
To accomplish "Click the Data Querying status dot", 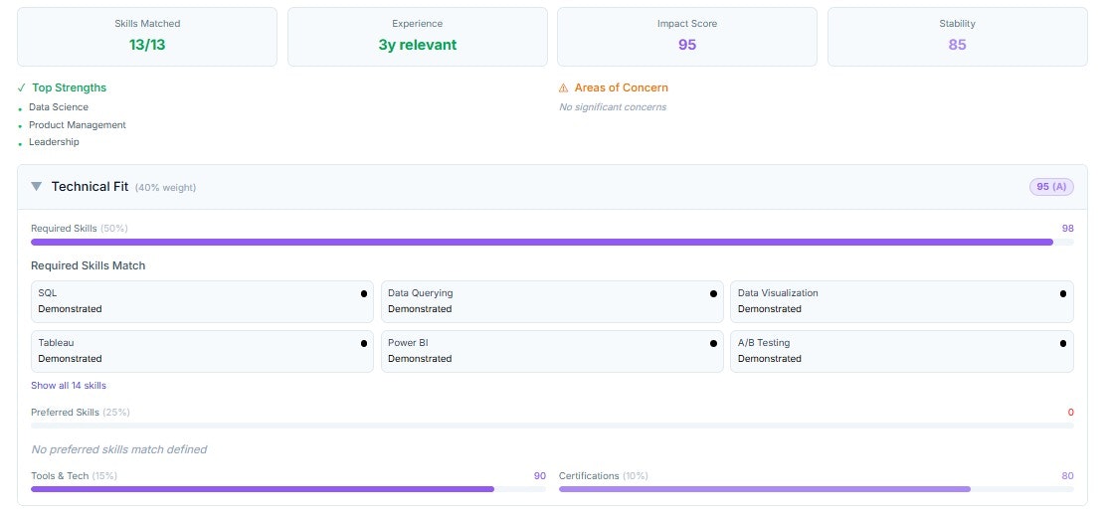I will click(713, 294).
